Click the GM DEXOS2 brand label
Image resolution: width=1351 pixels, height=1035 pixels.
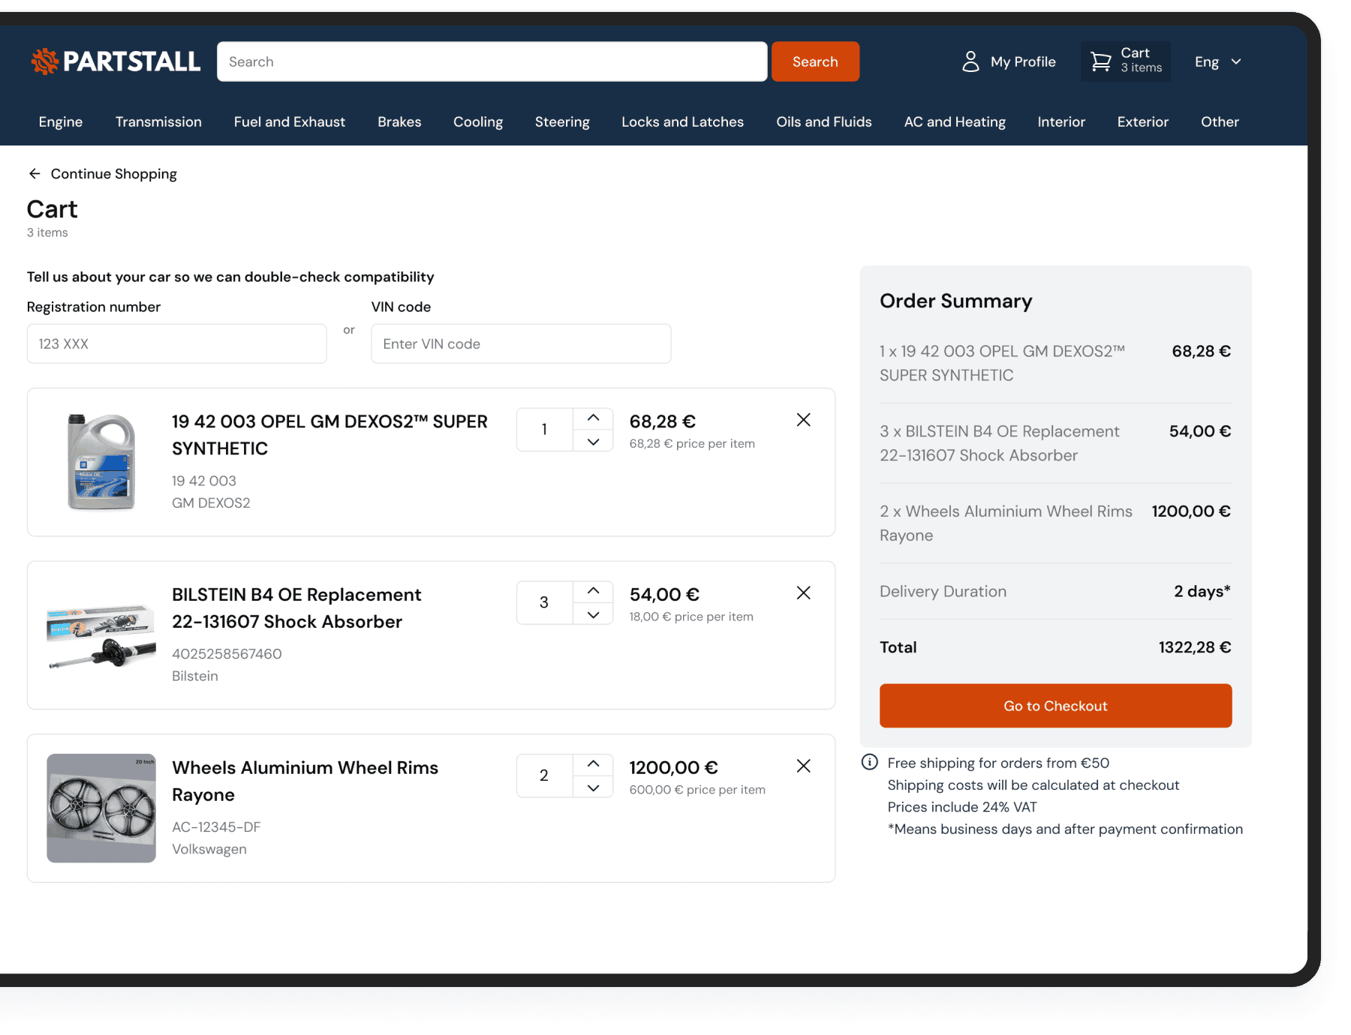coord(211,502)
